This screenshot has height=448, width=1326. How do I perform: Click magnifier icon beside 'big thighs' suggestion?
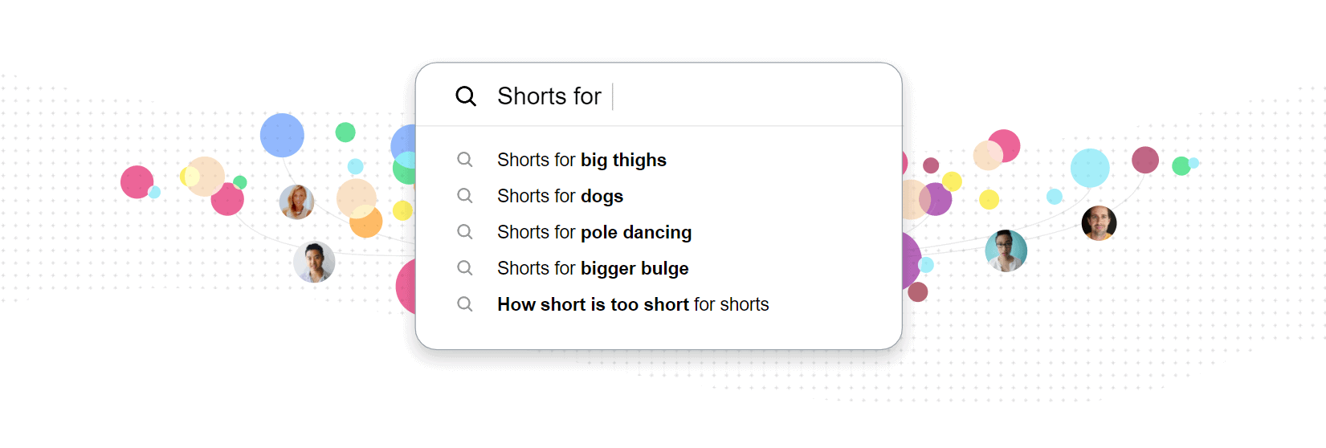tap(465, 160)
